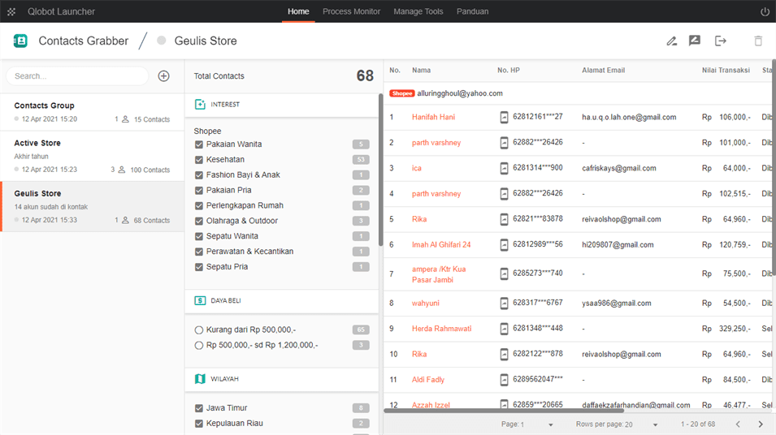This screenshot has width=776, height=435.
Task: Select Rp 500,000,- sd Rp 1,200,000,- option
Action: (x=199, y=345)
